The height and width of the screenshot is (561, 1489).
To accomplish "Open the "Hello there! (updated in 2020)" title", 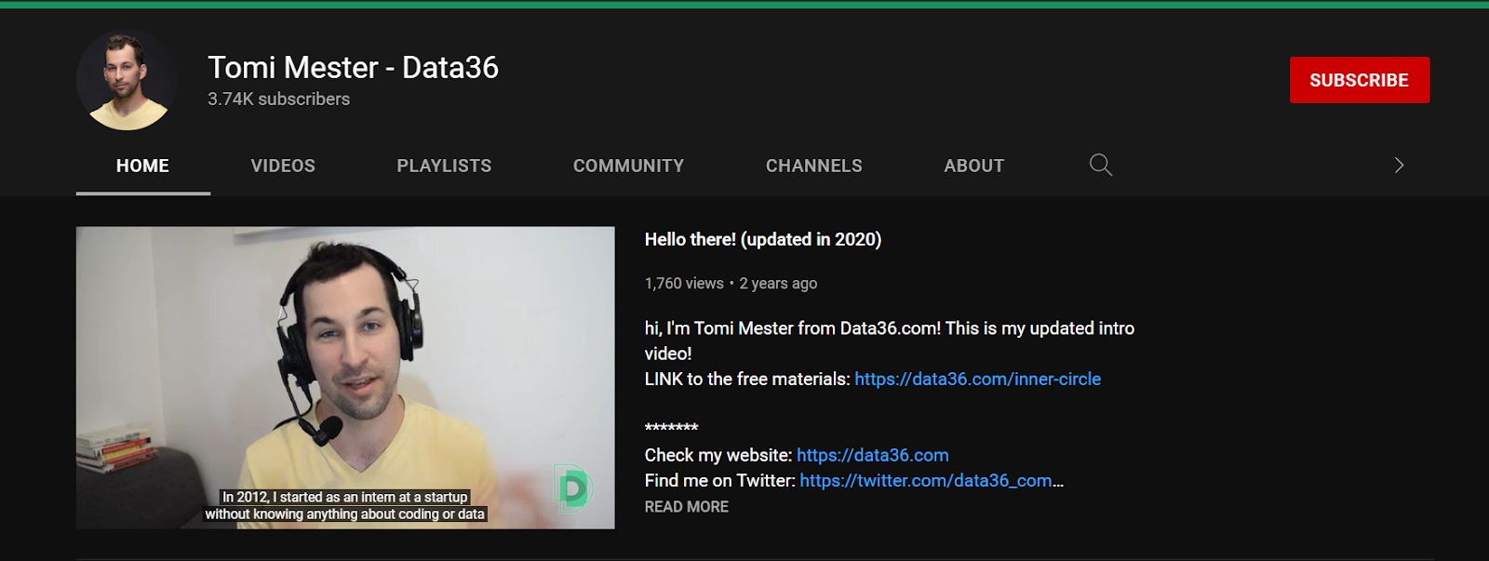I will pyautogui.click(x=762, y=239).
